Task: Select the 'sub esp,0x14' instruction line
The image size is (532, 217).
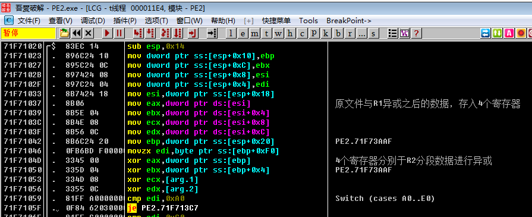Action: point(156,46)
